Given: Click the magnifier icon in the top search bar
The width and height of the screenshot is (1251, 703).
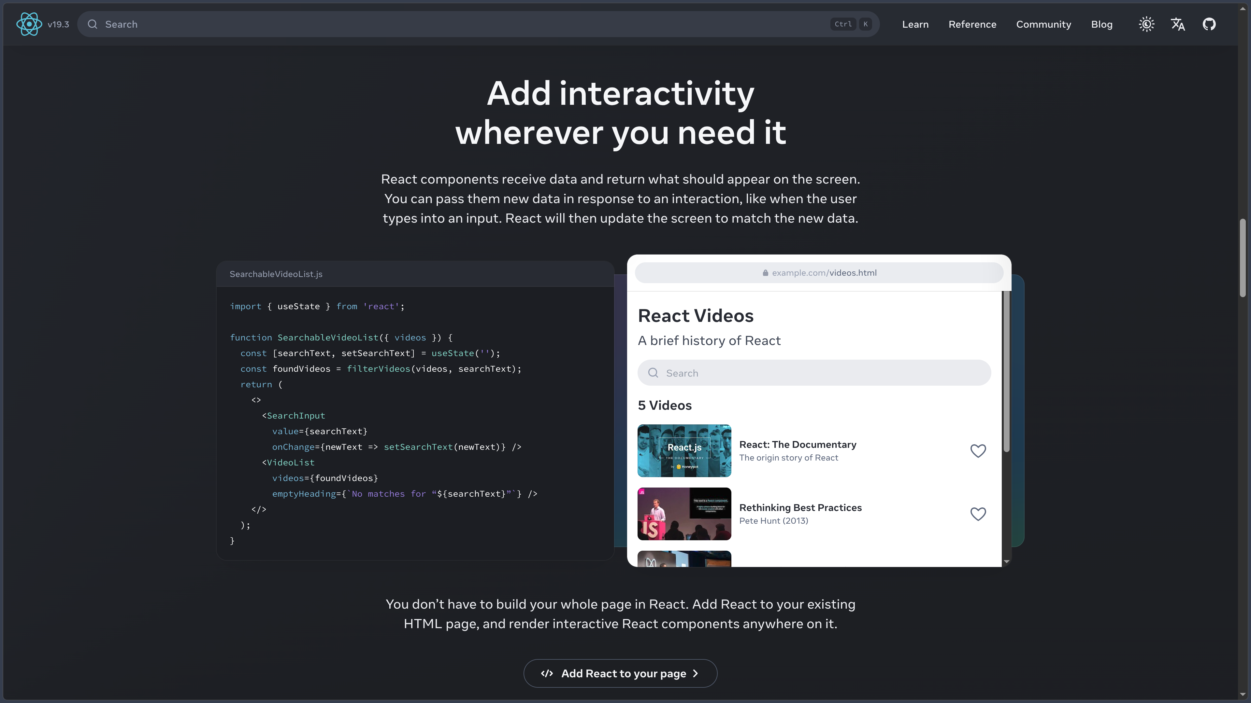Looking at the screenshot, I should (x=92, y=24).
